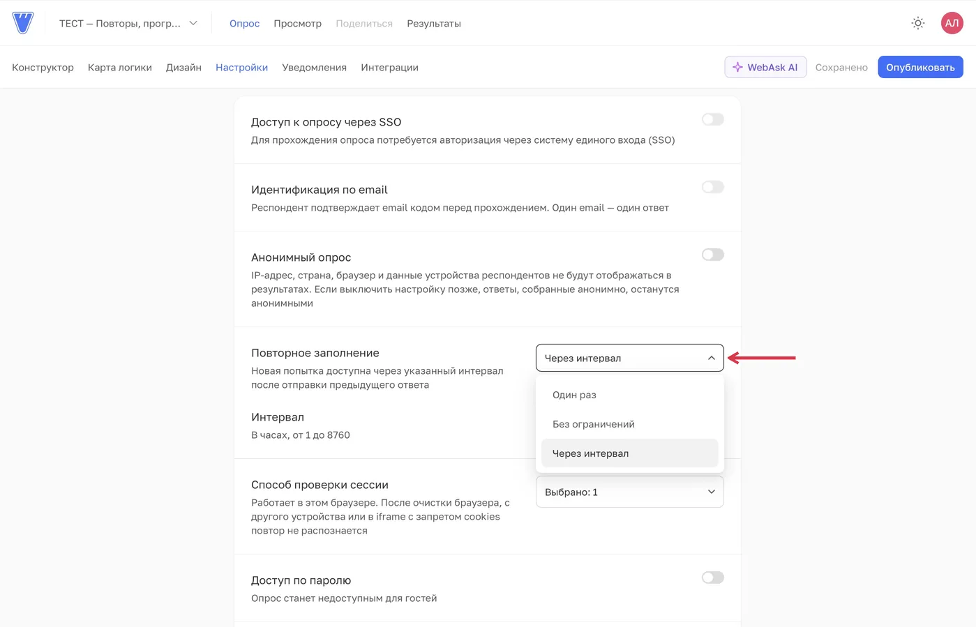
Task: Enable the password access toggle
Action: click(713, 577)
